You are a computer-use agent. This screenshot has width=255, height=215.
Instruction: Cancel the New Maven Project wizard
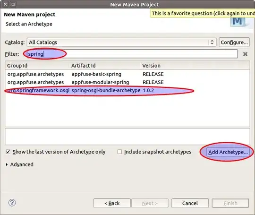(x=190, y=203)
